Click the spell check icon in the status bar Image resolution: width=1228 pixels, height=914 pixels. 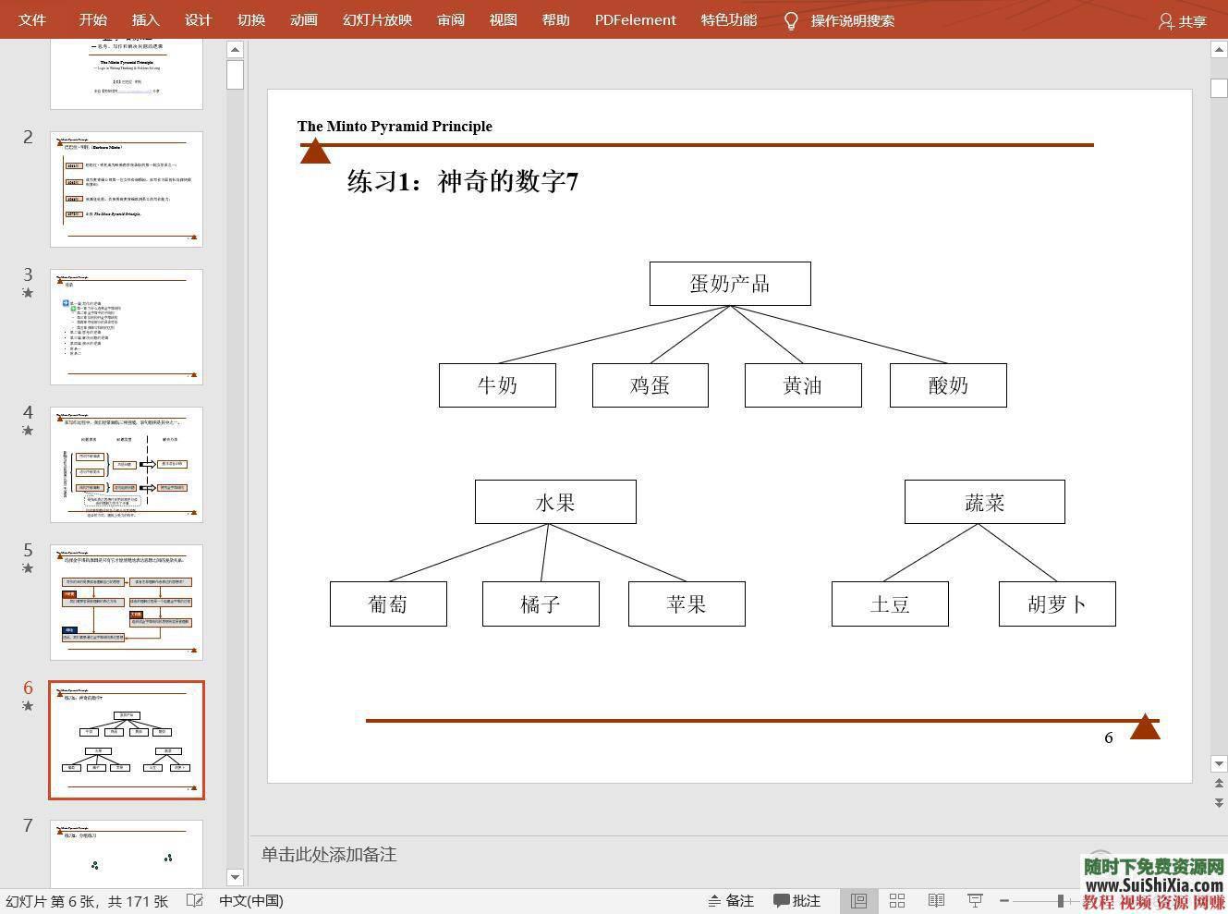coord(194,900)
